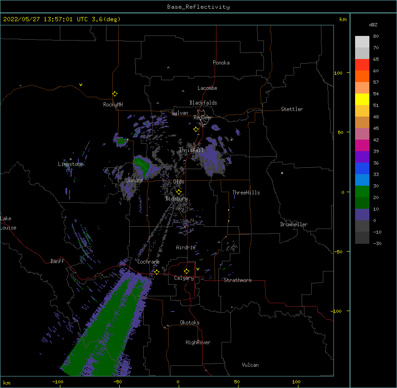Click the white cross marker east of ThreeHills
The height and width of the screenshot is (388, 397).
[x=282, y=173]
